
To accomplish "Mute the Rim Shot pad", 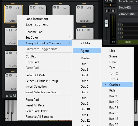I will 7,53.
